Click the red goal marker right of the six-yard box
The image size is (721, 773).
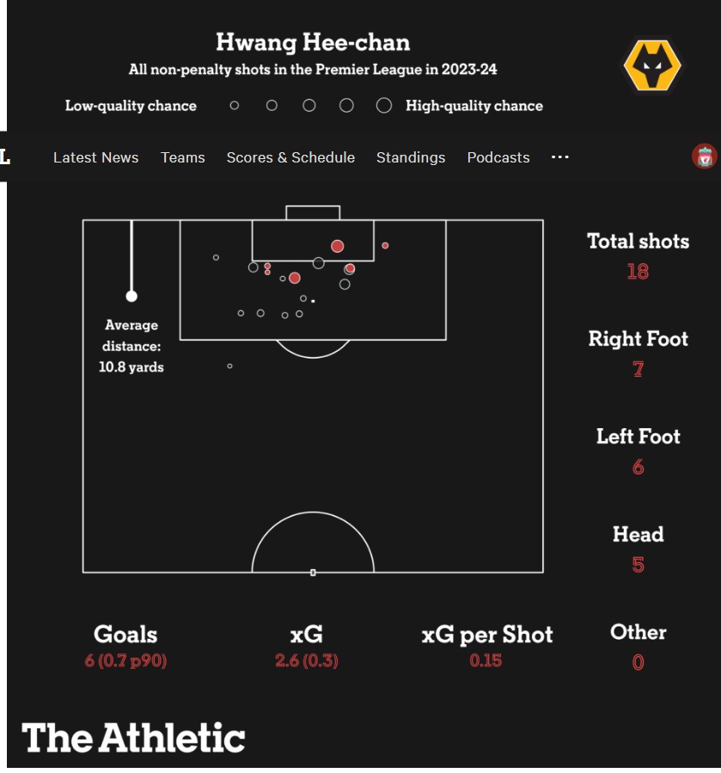coord(385,246)
